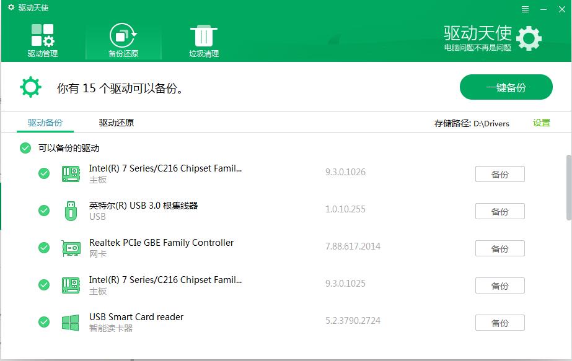
Task: Click the storage path D:\Drivers text
Action: 491,124
